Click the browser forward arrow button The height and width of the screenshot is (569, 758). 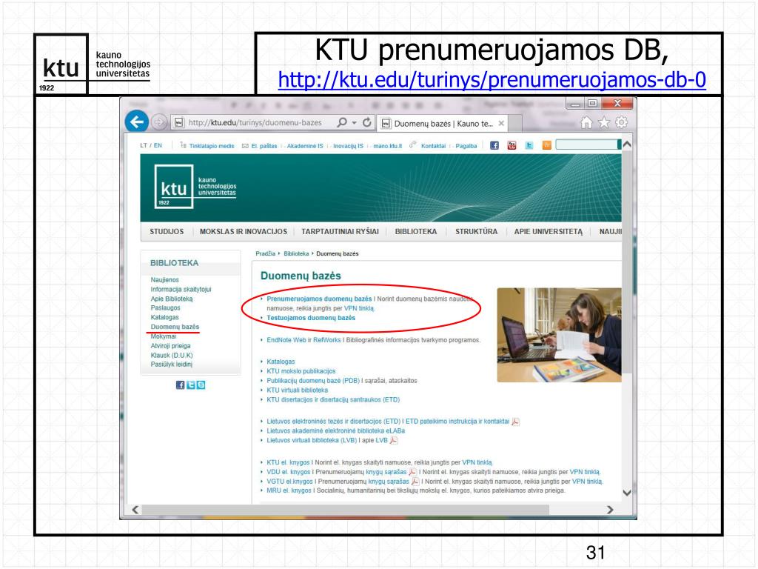point(160,122)
